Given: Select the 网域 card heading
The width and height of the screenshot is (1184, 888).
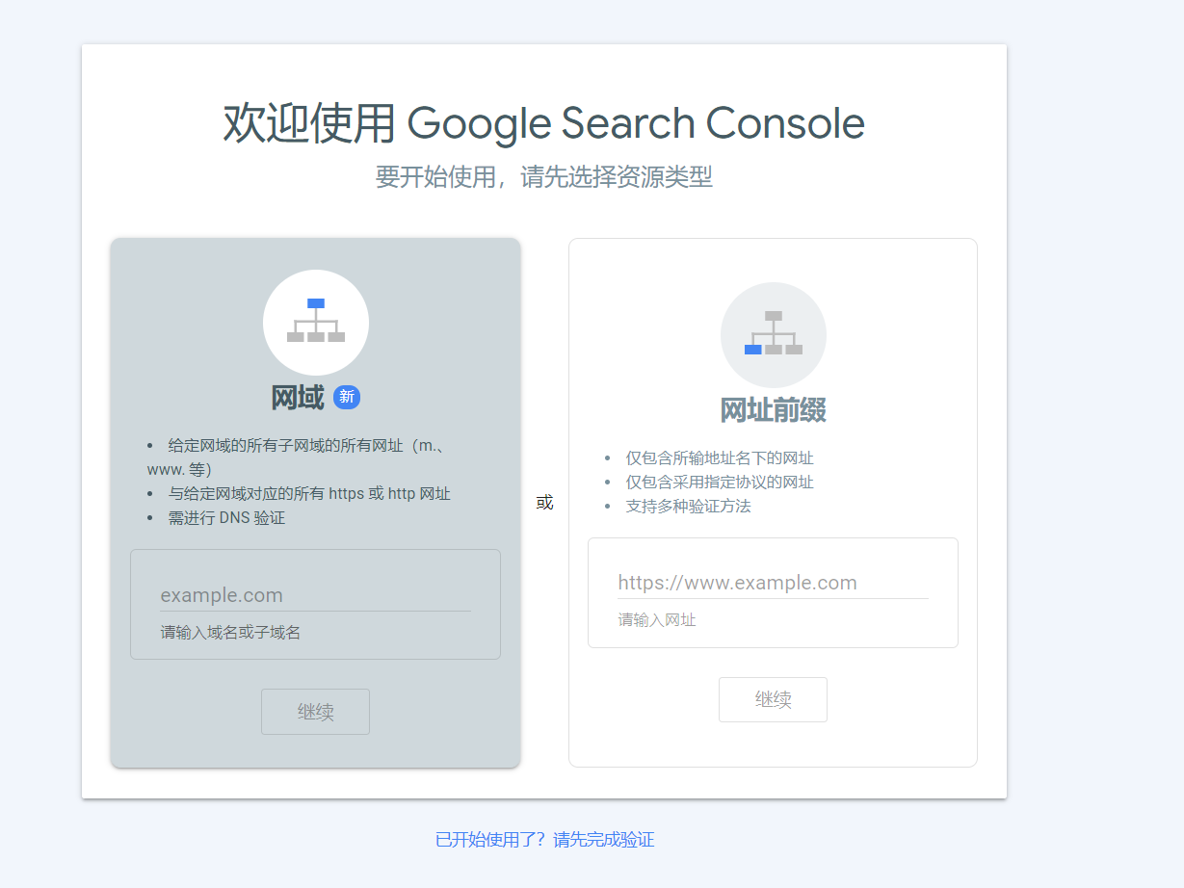Looking at the screenshot, I should 298,397.
